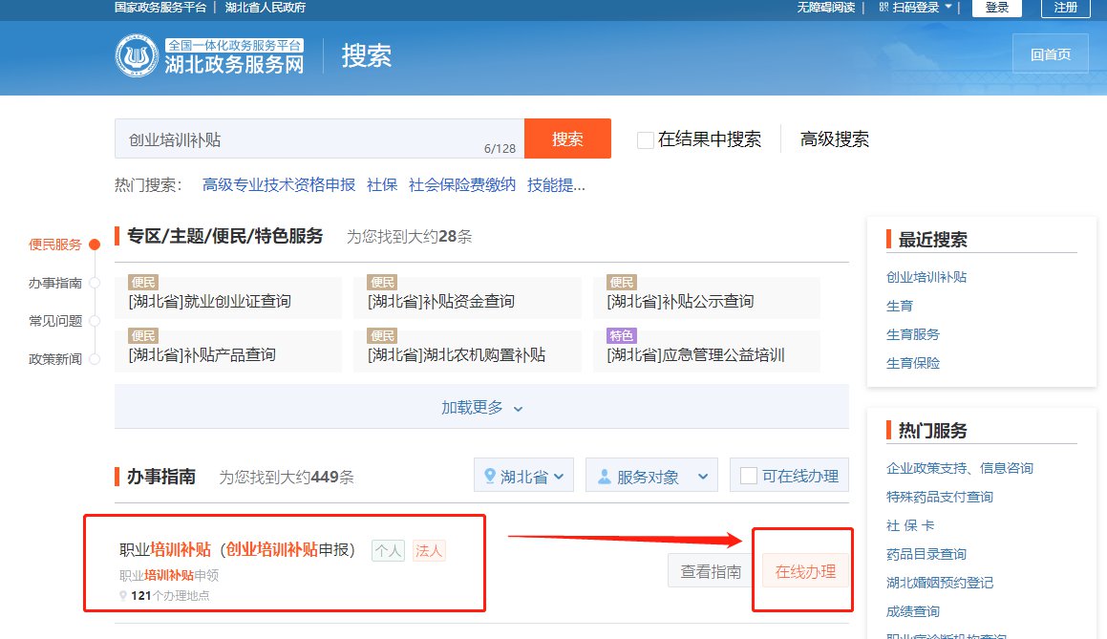Screen dimensions: 1107x639
Task: Click the 个人 tag on result
Action: click(388, 550)
